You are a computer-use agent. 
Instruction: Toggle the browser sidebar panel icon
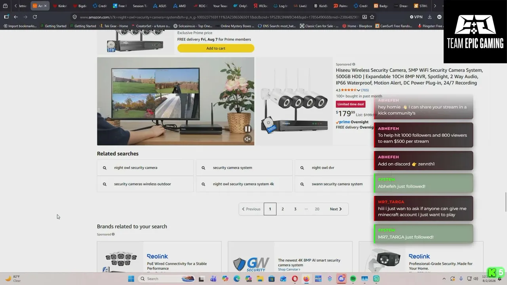6,17
